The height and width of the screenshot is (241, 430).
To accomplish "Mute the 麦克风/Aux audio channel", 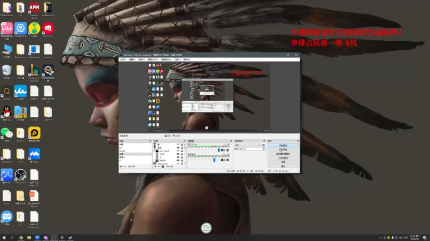I will [223, 150].
